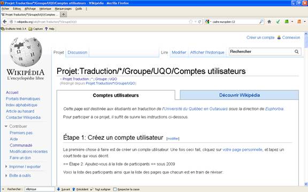The width and height of the screenshot is (308, 192).
Task: Open the Fichier menu
Action: (5, 9)
